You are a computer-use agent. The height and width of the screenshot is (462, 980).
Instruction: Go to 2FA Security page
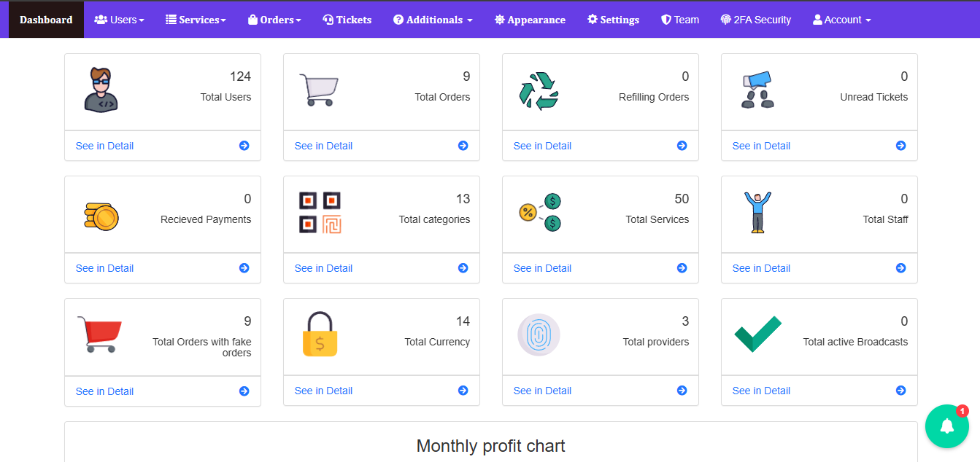point(755,20)
